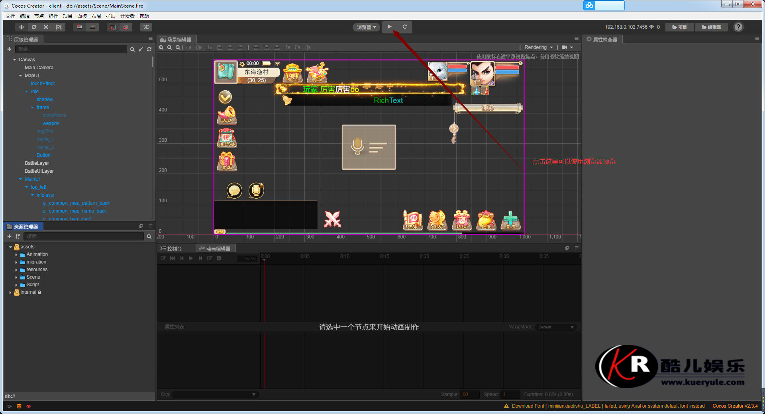765x414 pixels.
Task: Open the help question mark icon
Action: [738, 27]
